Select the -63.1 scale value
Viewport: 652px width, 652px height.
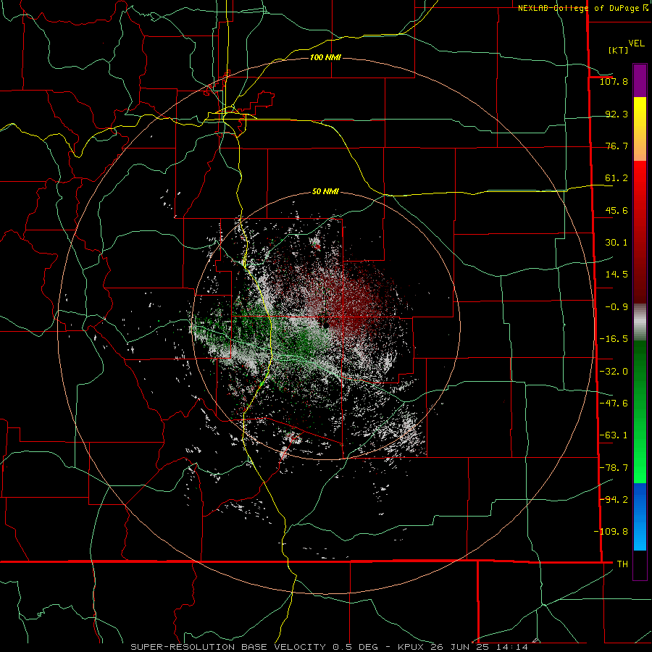tap(614, 435)
